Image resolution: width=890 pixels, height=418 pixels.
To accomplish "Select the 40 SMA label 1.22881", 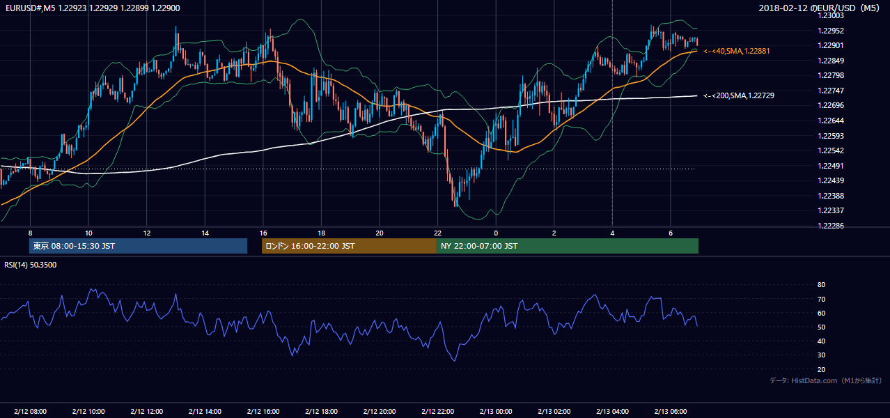I will click(x=737, y=51).
